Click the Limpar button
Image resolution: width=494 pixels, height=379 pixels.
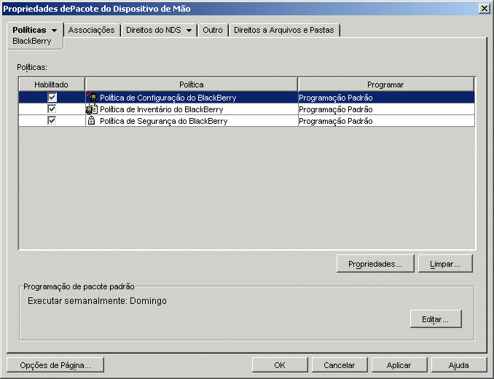[445, 264]
